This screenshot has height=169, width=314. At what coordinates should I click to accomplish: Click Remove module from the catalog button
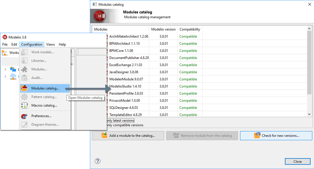(x=202, y=136)
